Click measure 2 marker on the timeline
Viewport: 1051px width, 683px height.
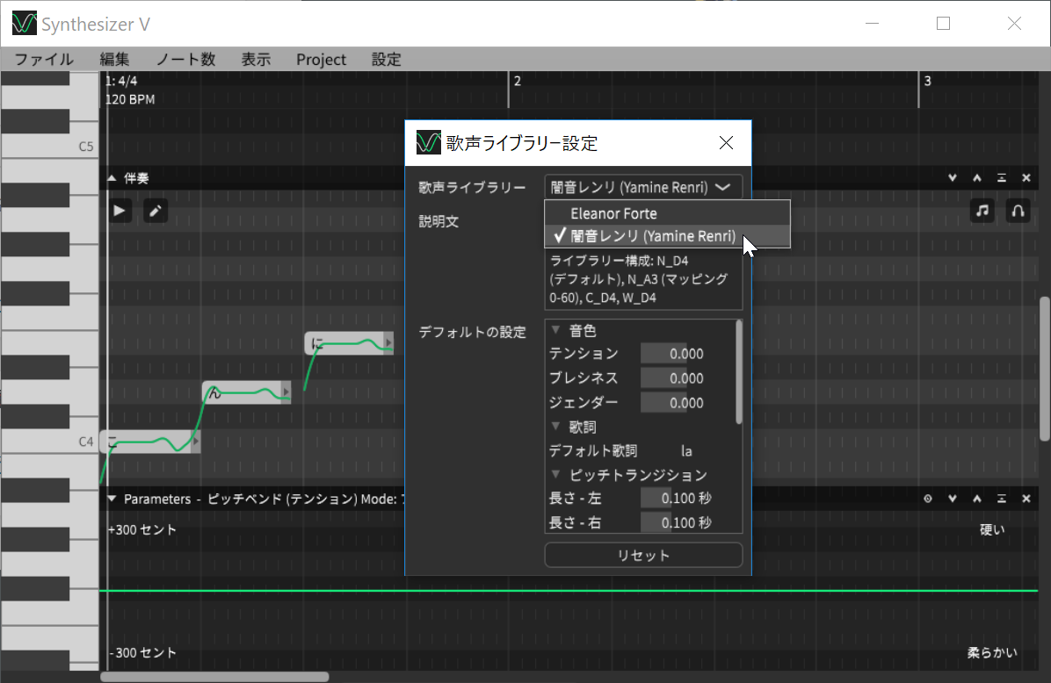point(518,81)
